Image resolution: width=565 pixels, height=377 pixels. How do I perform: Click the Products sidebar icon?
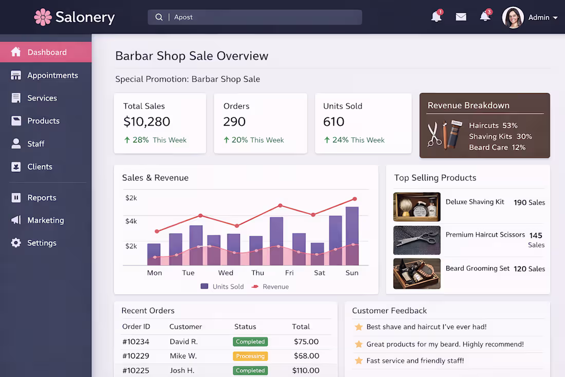click(16, 121)
